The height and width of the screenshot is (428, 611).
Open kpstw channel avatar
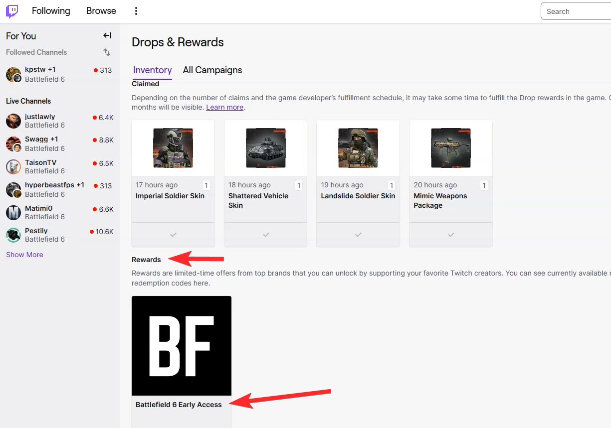click(x=13, y=75)
